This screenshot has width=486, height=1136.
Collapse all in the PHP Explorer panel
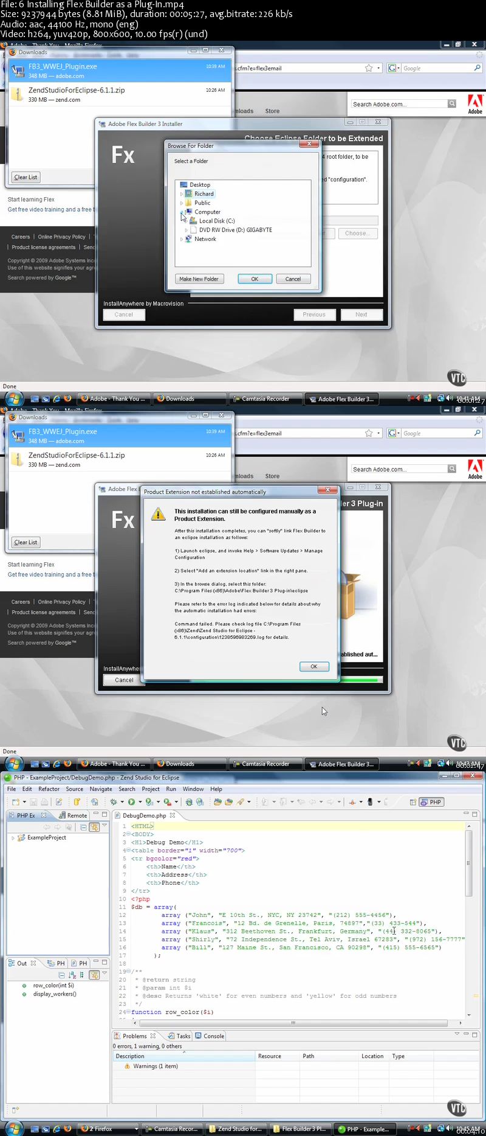pyautogui.click(x=83, y=827)
